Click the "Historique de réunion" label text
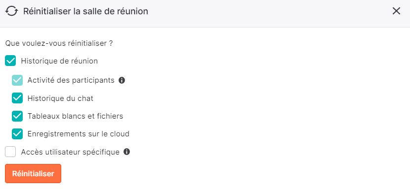 pos(59,61)
